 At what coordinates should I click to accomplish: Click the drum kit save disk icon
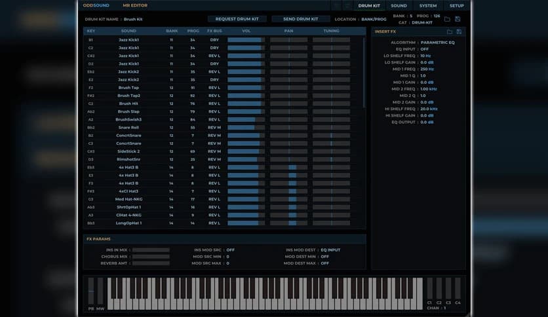click(x=458, y=19)
